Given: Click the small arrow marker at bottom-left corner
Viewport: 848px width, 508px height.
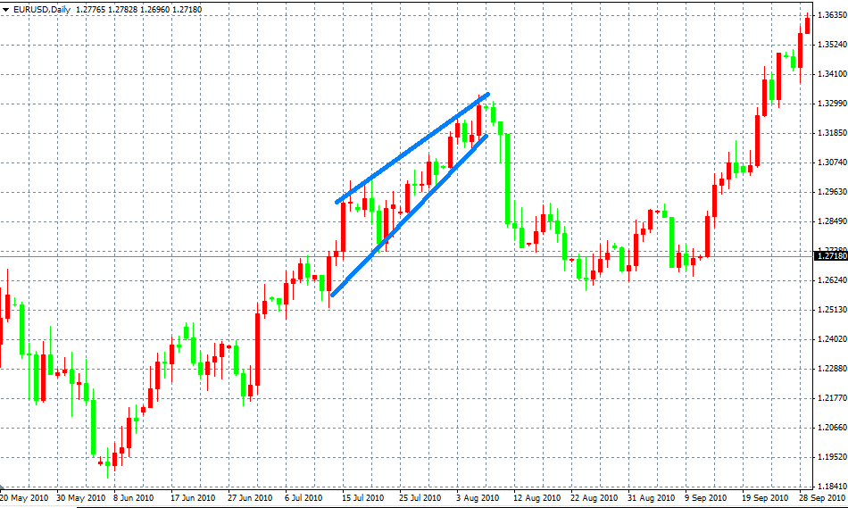Looking at the screenshot, I should tap(3, 487).
